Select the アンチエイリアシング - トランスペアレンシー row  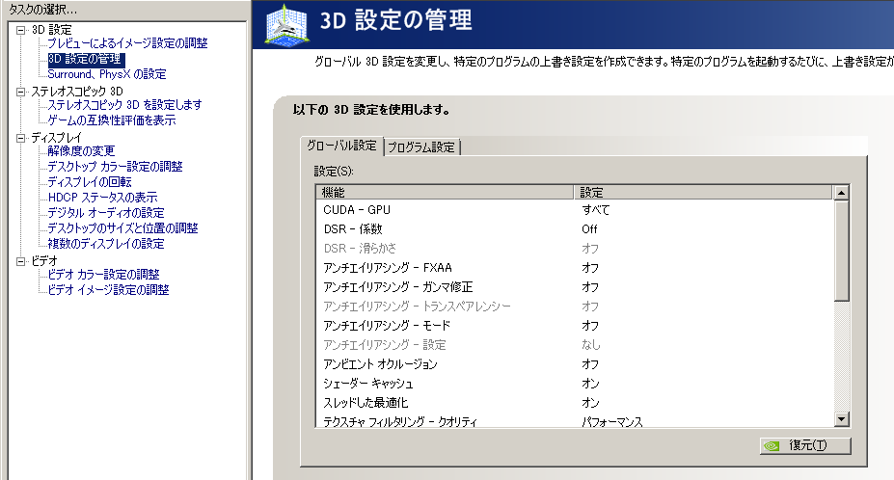(x=574, y=307)
